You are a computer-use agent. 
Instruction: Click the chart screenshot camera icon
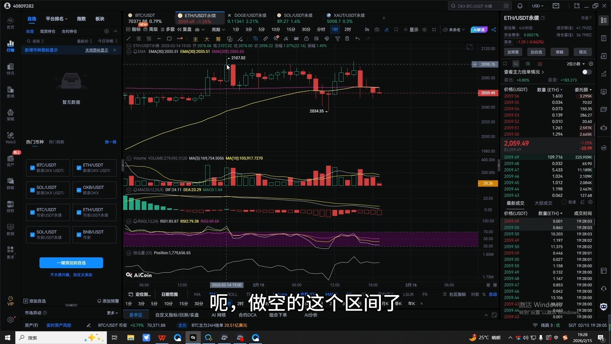[x=377, y=29]
